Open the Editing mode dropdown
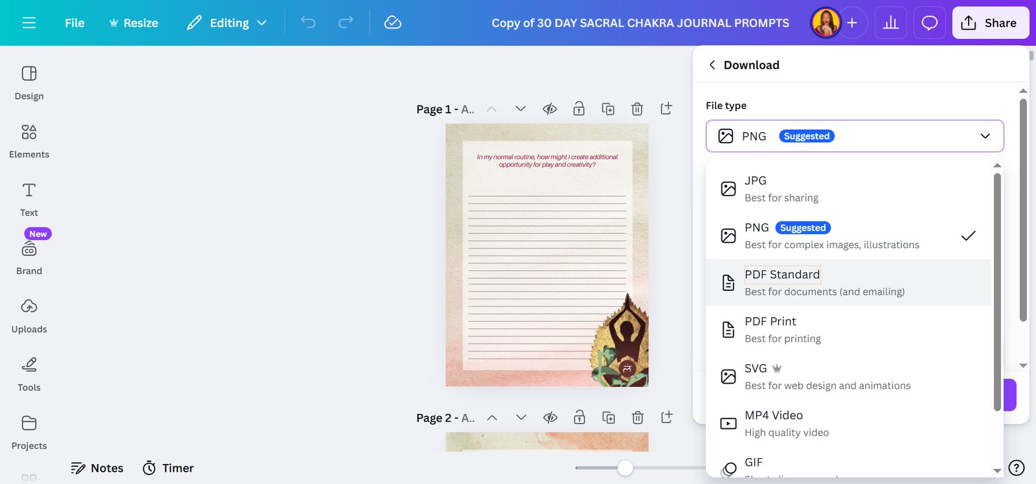Image resolution: width=1036 pixels, height=484 pixels. point(227,23)
